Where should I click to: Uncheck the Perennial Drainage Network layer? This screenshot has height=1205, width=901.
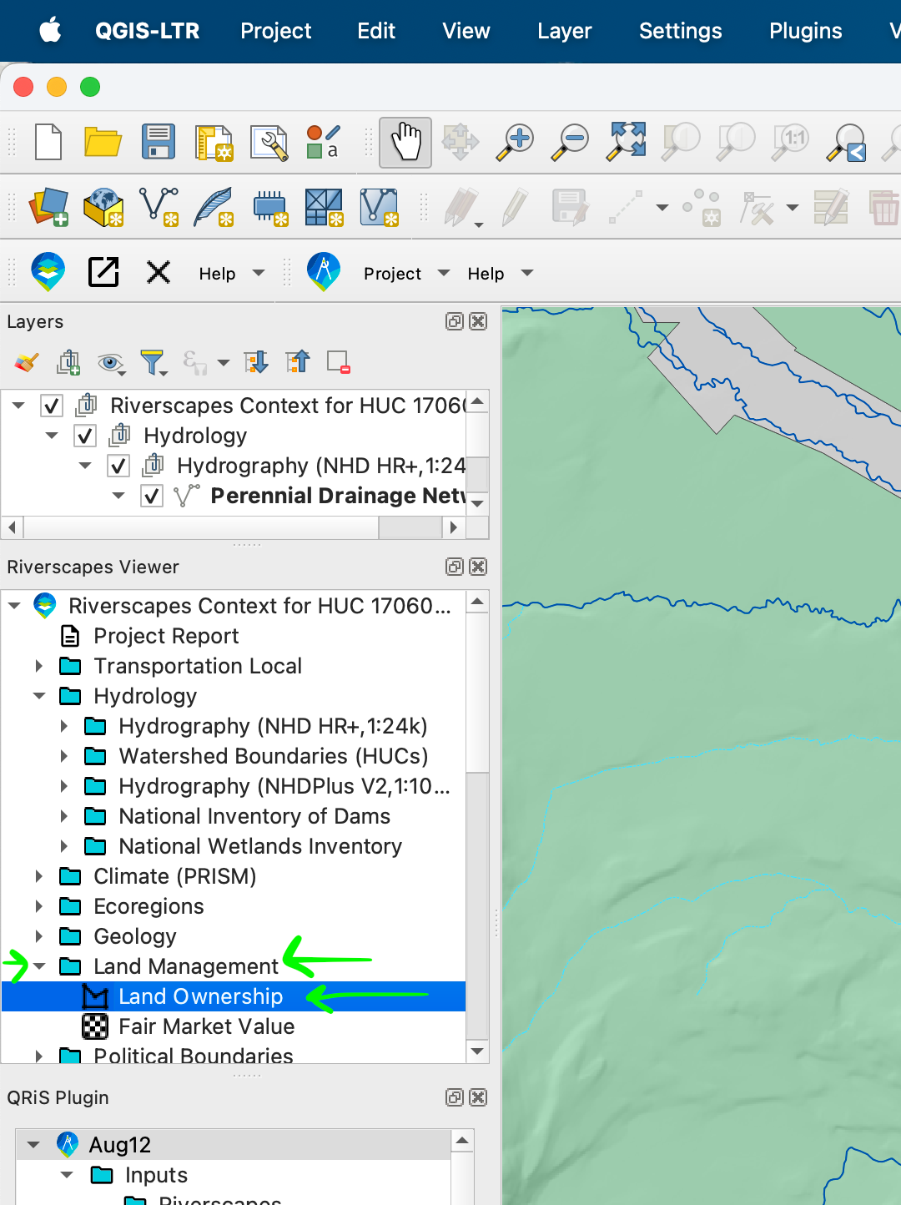point(152,496)
